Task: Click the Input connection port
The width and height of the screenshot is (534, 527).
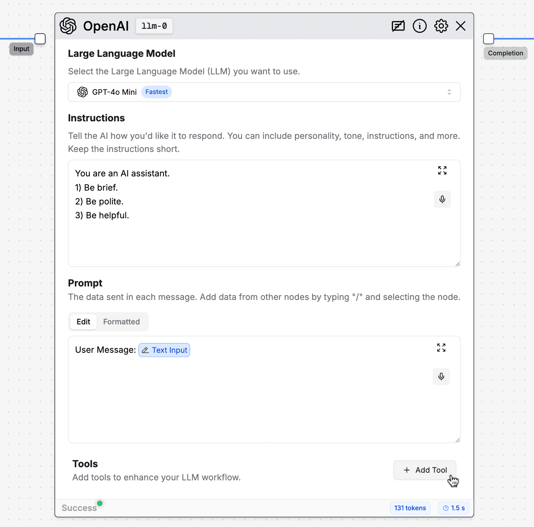Action: point(40,39)
